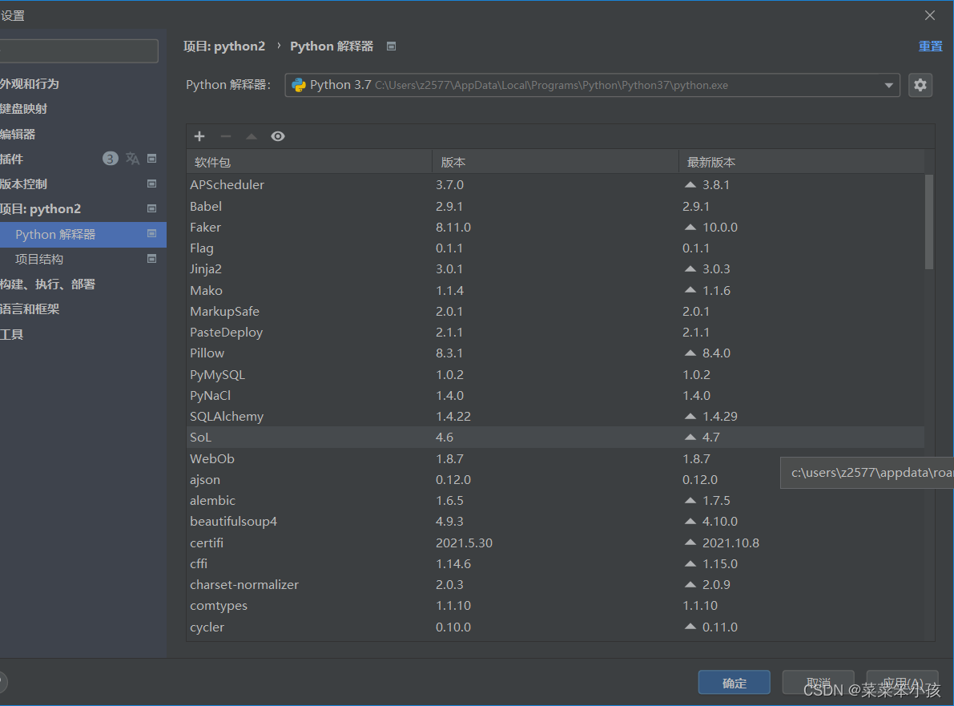Select the cffi package row
Viewport: 954px width, 706px height.
click(x=555, y=563)
